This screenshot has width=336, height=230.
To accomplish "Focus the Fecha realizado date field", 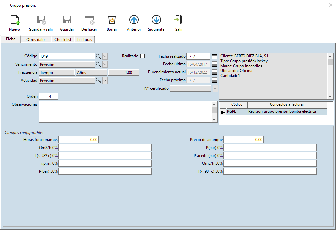I will click(198, 56).
